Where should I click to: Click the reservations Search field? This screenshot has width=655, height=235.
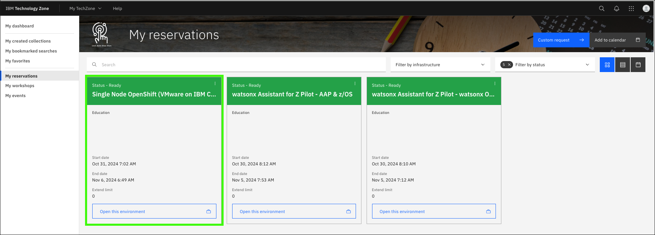240,65
